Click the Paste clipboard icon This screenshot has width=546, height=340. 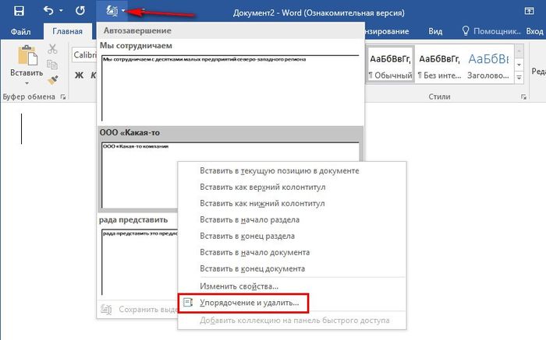tap(25, 59)
